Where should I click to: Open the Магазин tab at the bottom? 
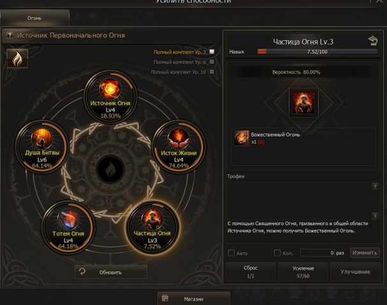194,299
